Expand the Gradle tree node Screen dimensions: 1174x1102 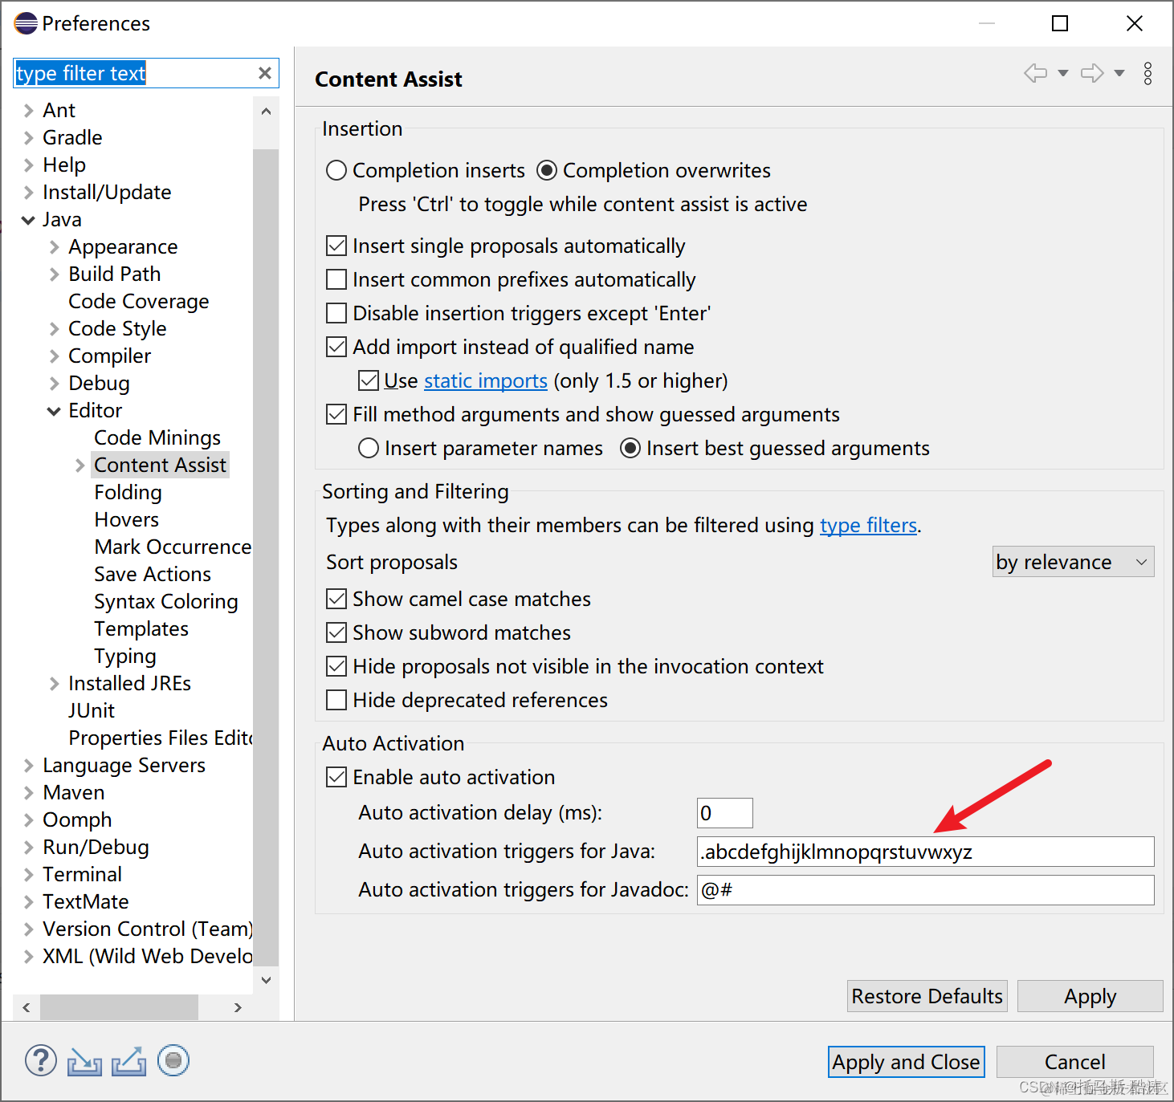click(x=28, y=137)
